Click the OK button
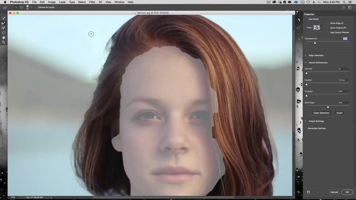 (347, 192)
